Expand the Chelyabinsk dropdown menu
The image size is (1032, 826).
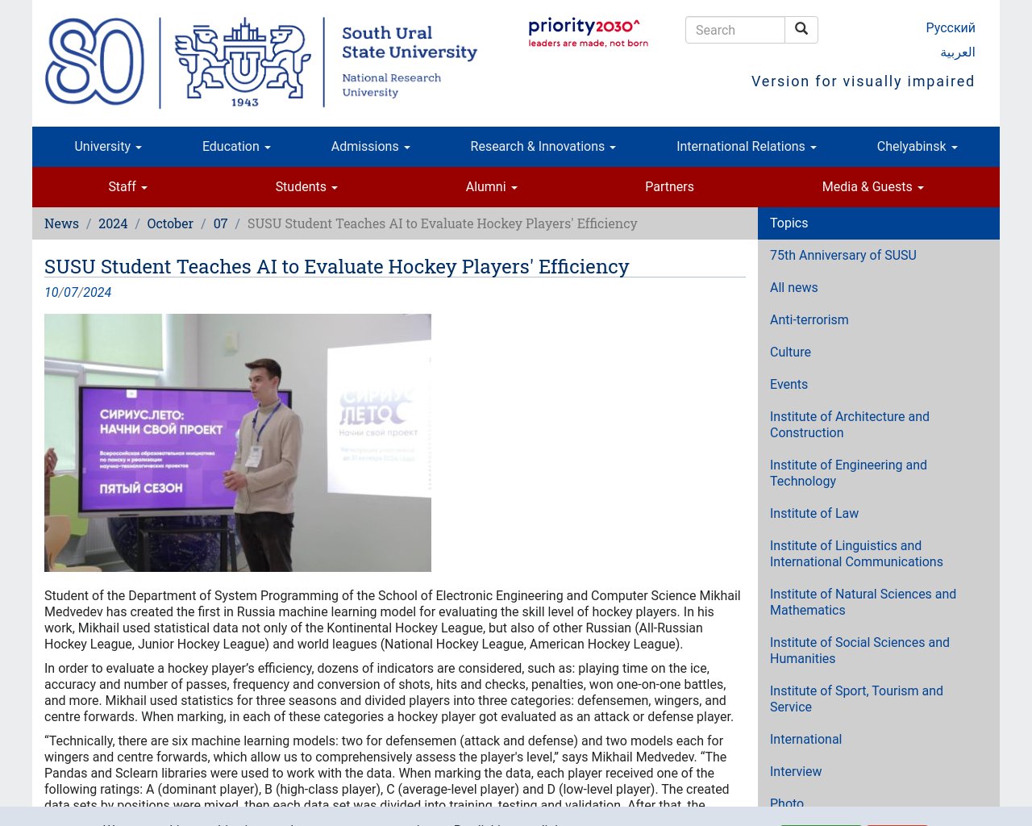(918, 147)
